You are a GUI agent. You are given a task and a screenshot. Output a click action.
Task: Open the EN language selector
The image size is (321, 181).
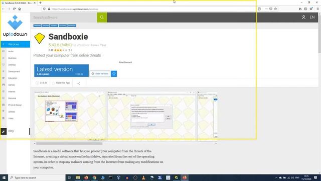pyautogui.click(x=312, y=17)
